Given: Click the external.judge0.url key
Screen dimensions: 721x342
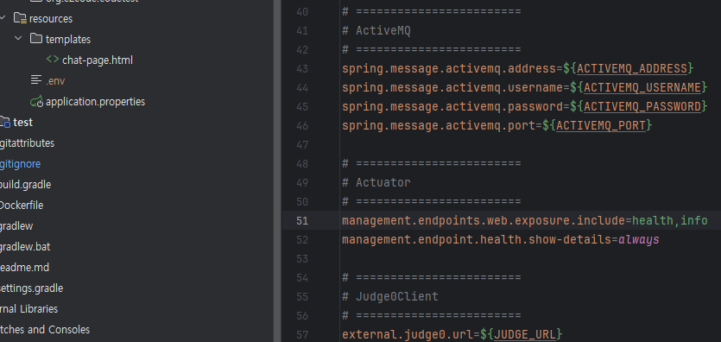Looking at the screenshot, I should pyautogui.click(x=408, y=334).
